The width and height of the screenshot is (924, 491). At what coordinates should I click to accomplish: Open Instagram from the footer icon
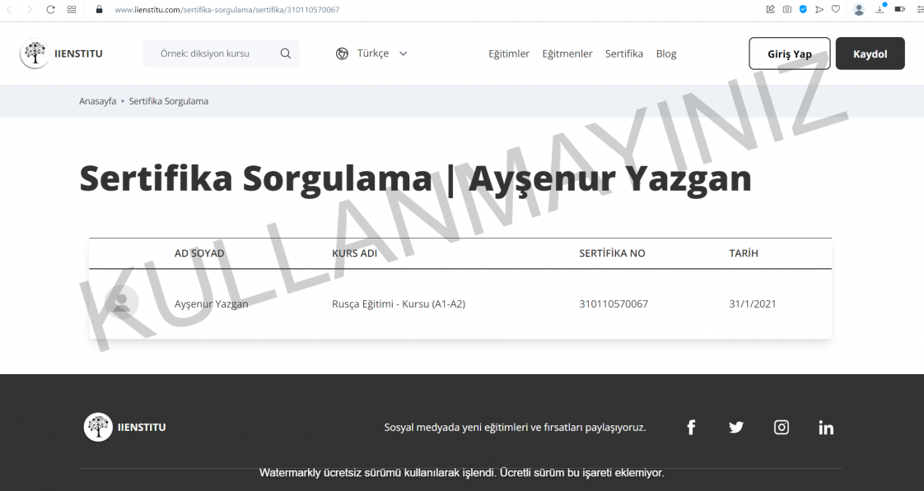(781, 427)
